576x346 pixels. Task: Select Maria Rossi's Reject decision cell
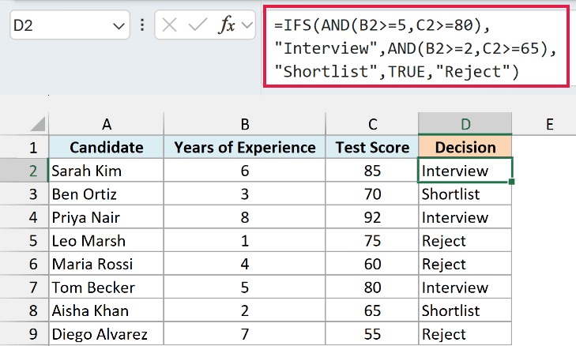(x=465, y=264)
